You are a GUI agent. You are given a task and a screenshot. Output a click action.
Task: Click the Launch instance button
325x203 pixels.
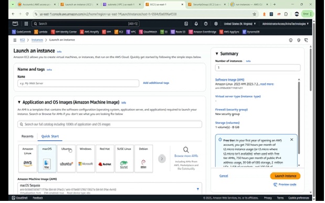285,176
